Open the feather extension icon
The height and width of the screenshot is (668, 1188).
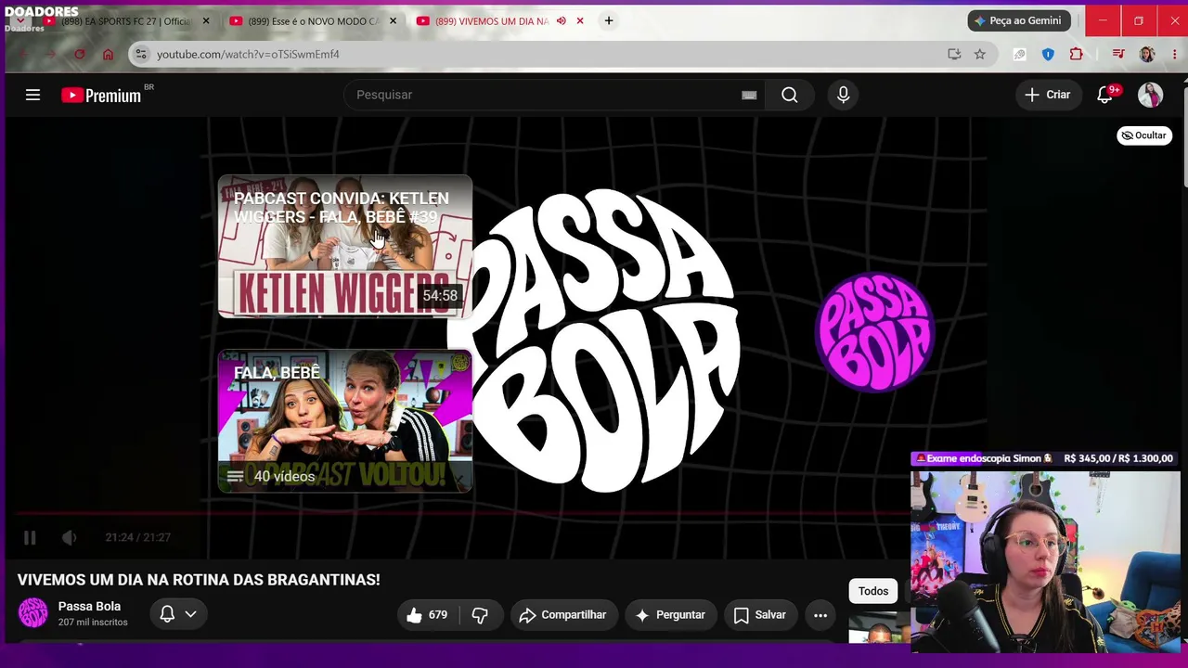tap(1019, 55)
